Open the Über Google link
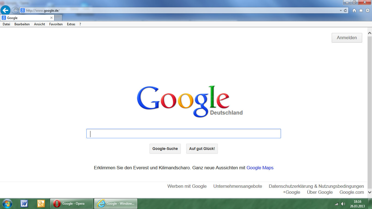 (x=320, y=192)
